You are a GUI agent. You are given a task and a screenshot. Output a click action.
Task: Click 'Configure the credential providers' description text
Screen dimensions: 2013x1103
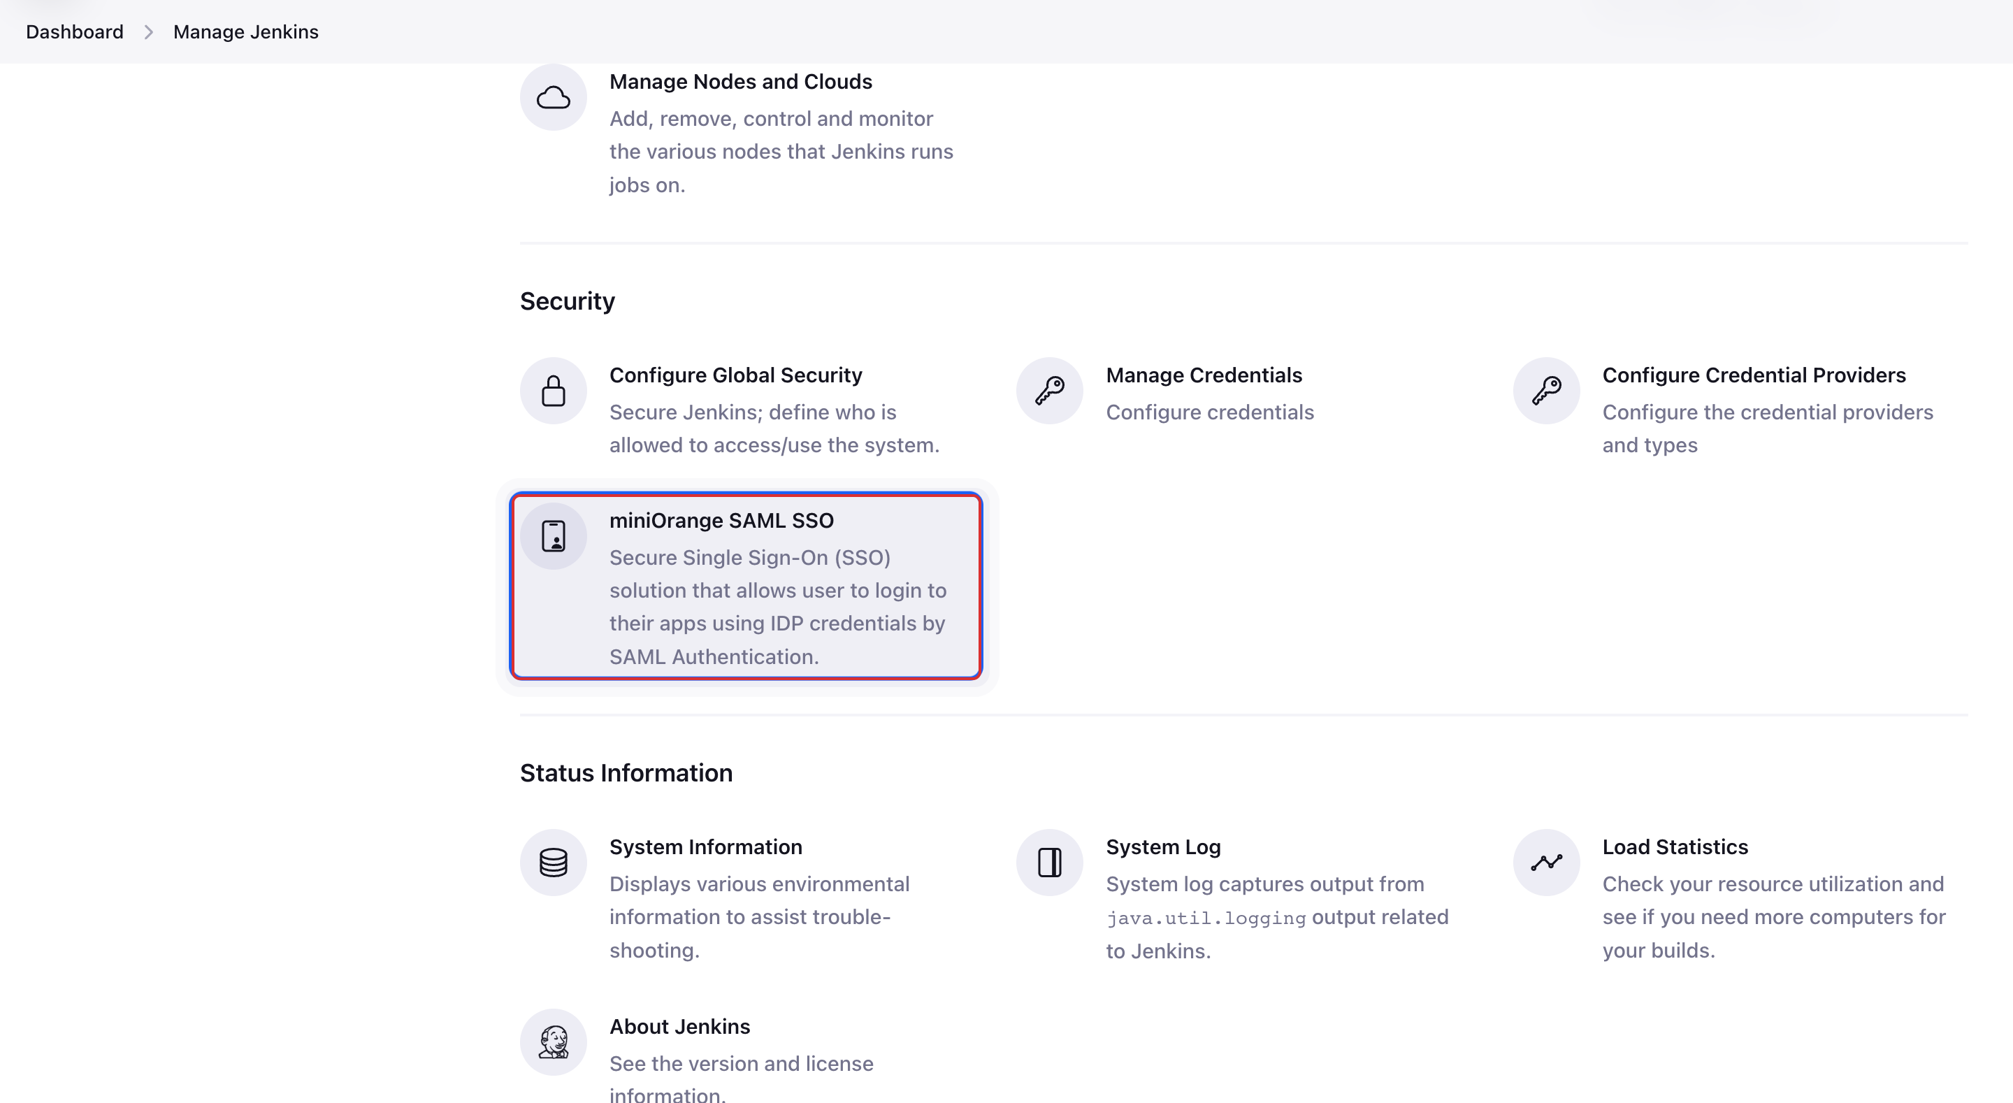(x=1768, y=412)
